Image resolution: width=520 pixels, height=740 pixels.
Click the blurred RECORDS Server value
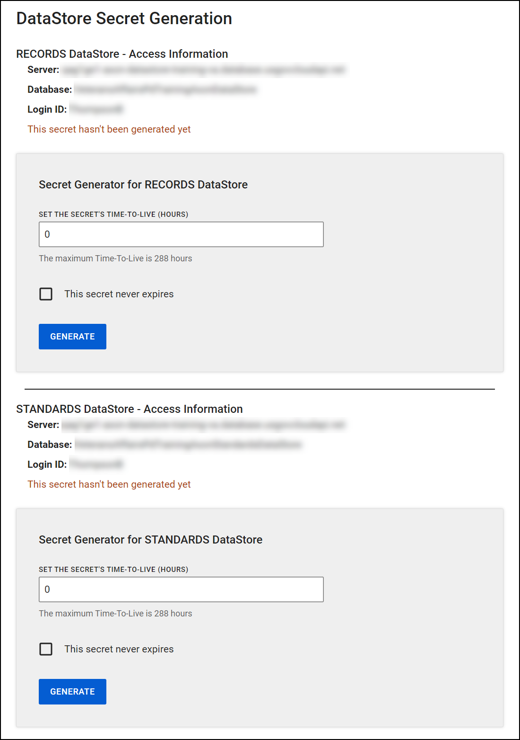[203, 70]
